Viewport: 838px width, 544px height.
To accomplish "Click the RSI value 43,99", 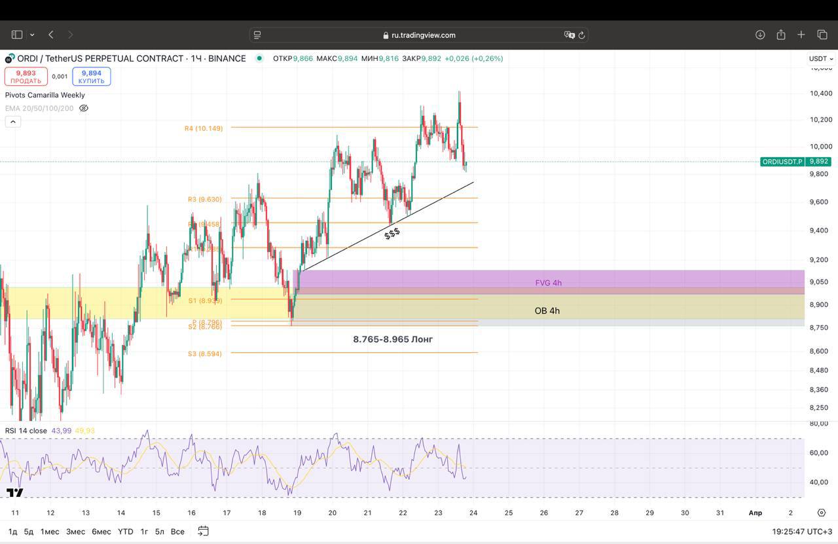I will [62, 431].
